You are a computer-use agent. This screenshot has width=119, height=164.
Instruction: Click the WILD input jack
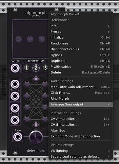click(15, 68)
